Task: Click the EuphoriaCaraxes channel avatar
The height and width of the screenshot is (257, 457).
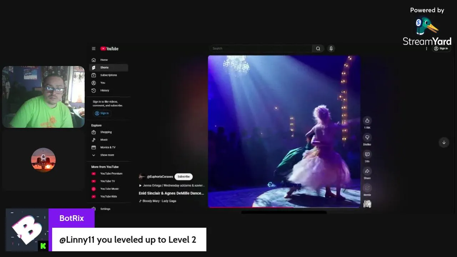Action: click(x=142, y=177)
